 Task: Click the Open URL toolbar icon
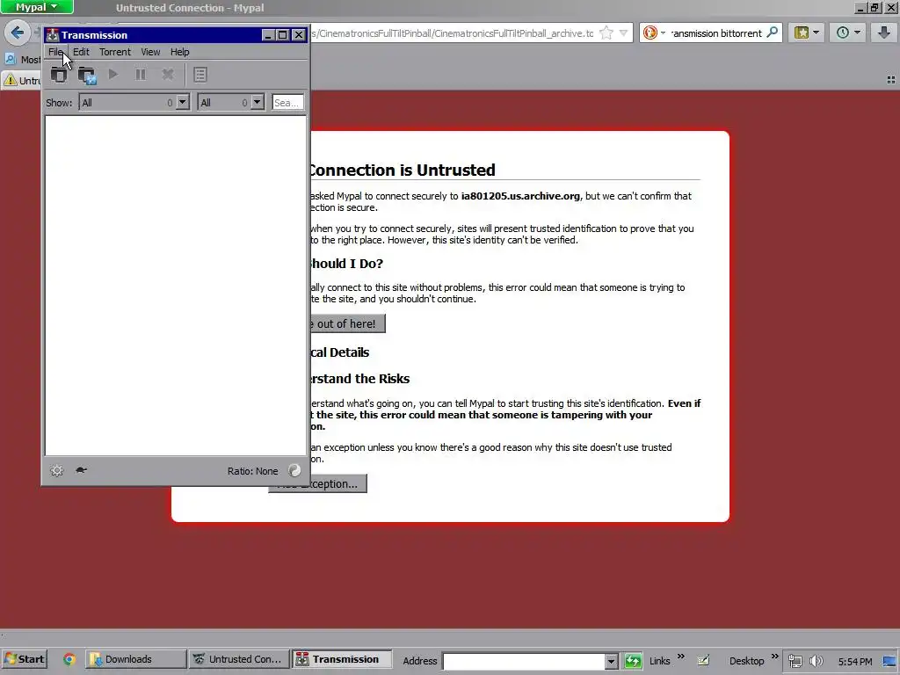coord(87,75)
